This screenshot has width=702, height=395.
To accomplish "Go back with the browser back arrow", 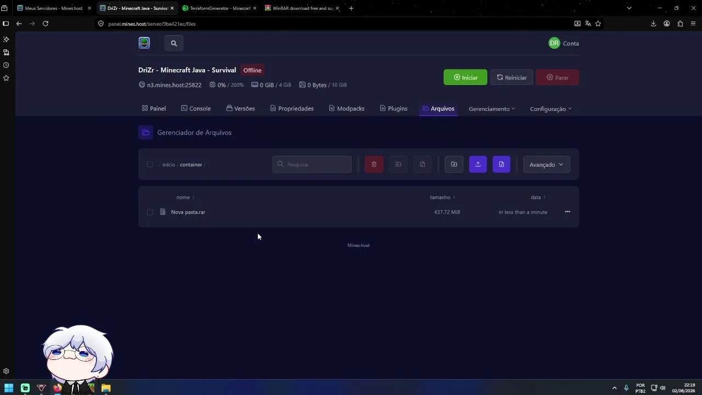I will coord(19,24).
